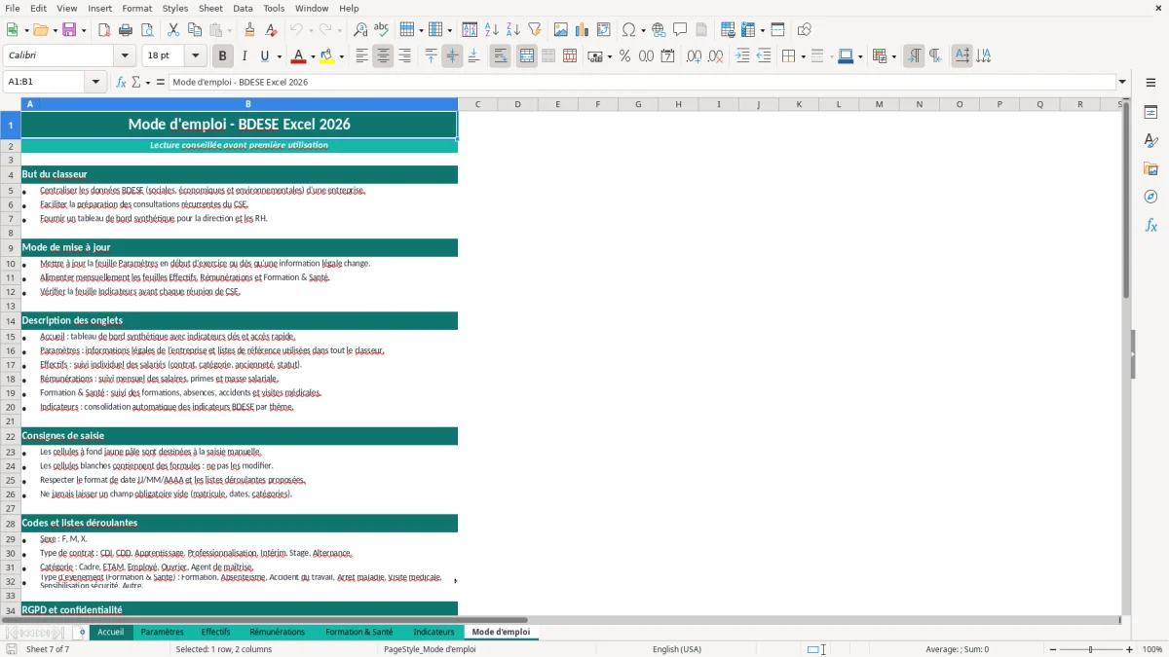Switch to Indicateurs sheet tab
Image resolution: width=1169 pixels, height=657 pixels.
[434, 632]
